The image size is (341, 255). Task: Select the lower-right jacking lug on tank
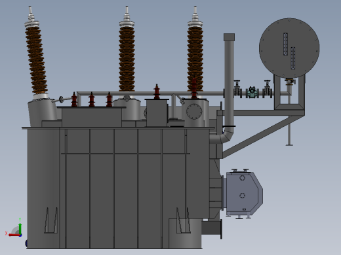[183, 220]
